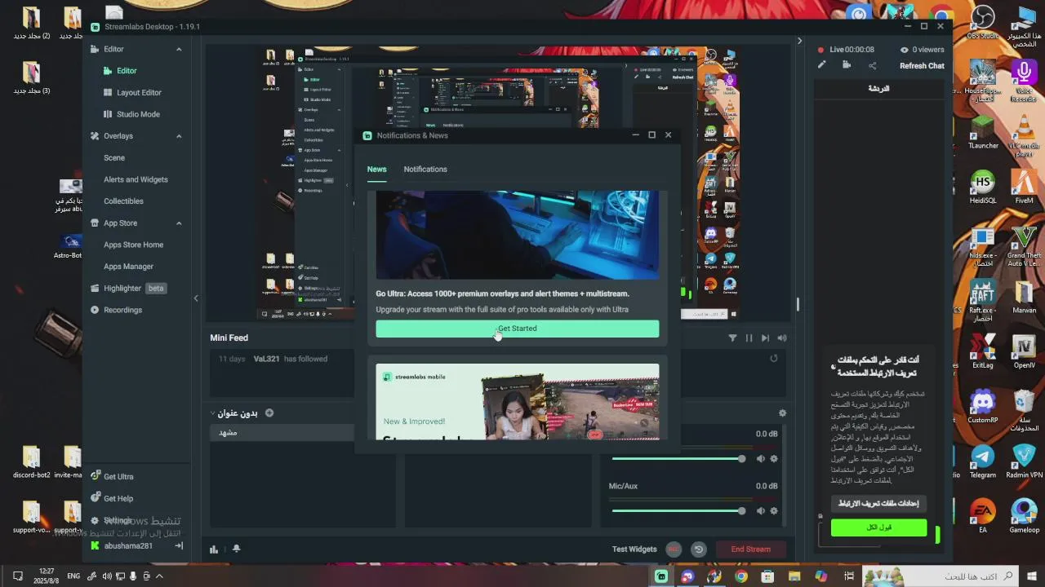The height and width of the screenshot is (587, 1045).
Task: Open Mic/Aux source settings gear
Action: tap(774, 511)
